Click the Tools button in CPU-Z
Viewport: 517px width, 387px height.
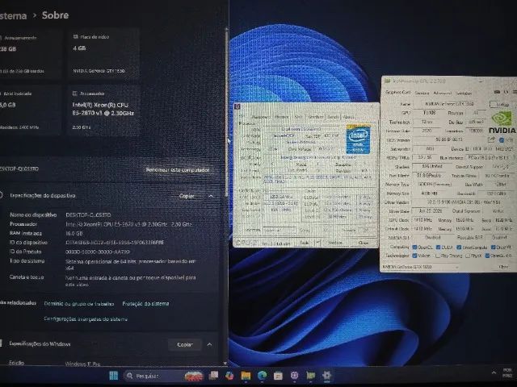[305, 243]
